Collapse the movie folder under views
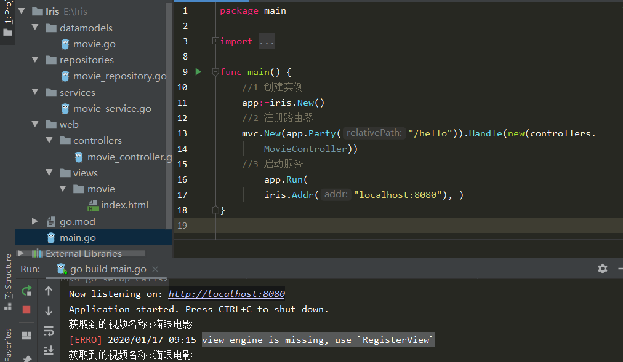The width and height of the screenshot is (623, 362). [x=63, y=188]
